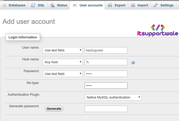The height and width of the screenshot is (121, 179).
Task: Click the 'Authentication Plugin' label
Action: [x=24, y=95]
